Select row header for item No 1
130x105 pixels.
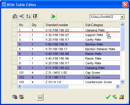[x=15, y=30]
